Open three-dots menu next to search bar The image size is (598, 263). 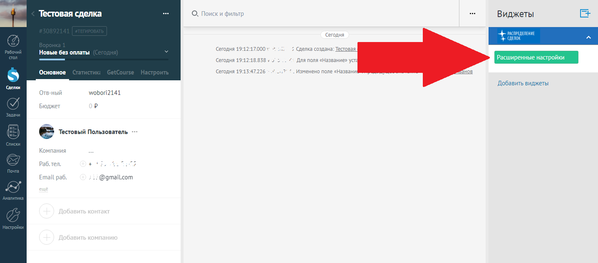point(472,14)
